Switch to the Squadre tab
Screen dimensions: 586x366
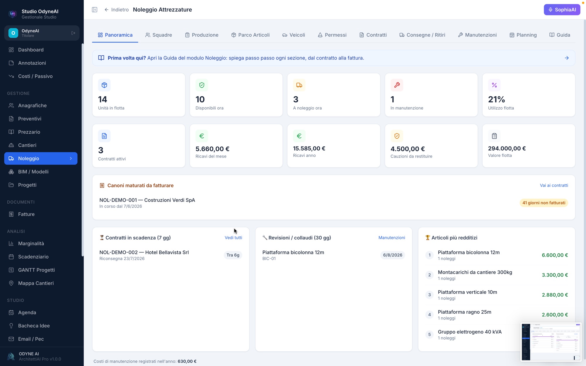159,35
